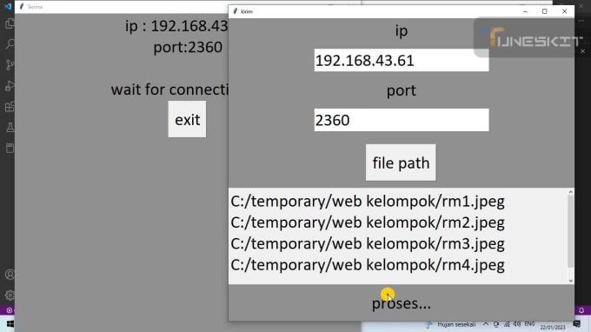Click the ip field containing 192.168.43.61
Image resolution: width=591 pixels, height=332 pixels.
[402, 60]
